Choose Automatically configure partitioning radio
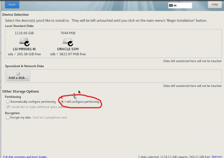The image size is (224, 158). (8, 101)
